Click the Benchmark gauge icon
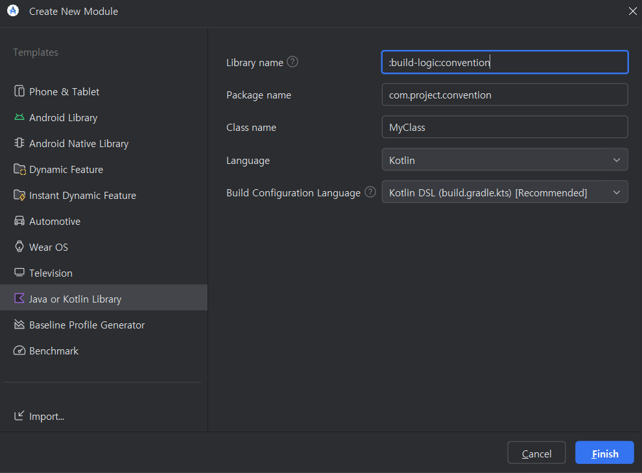Viewport: 642px width, 473px height. coord(19,351)
